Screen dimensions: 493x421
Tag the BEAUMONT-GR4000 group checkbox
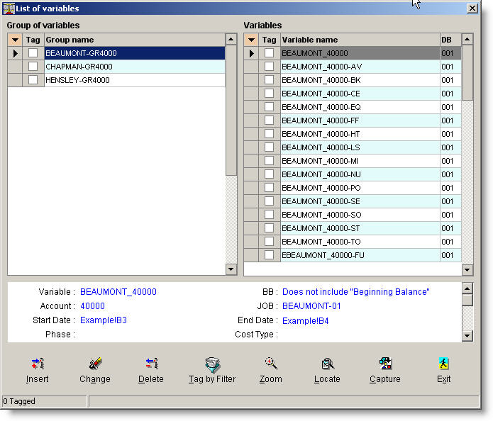tap(33, 52)
